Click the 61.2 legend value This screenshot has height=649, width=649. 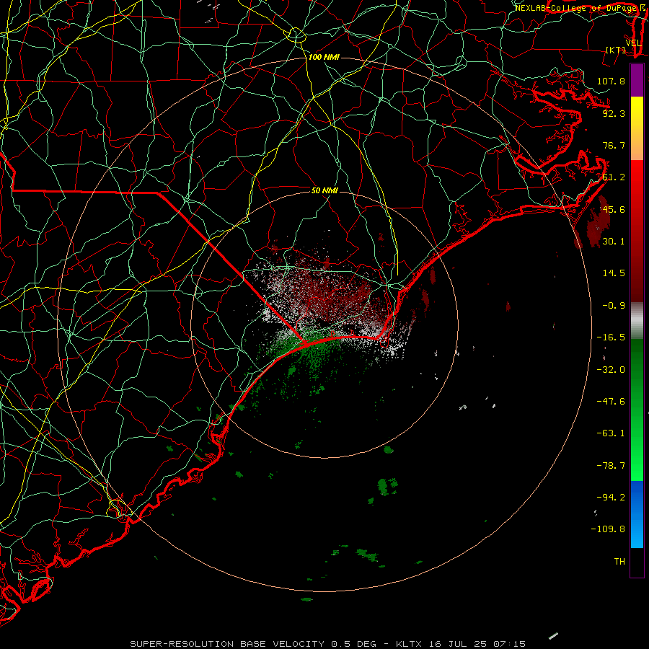tap(614, 177)
